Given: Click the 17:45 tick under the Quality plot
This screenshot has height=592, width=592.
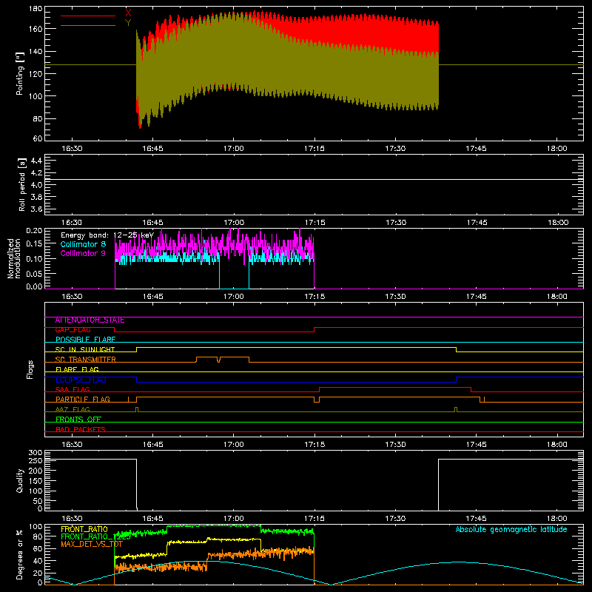Looking at the screenshot, I should coord(476,519).
